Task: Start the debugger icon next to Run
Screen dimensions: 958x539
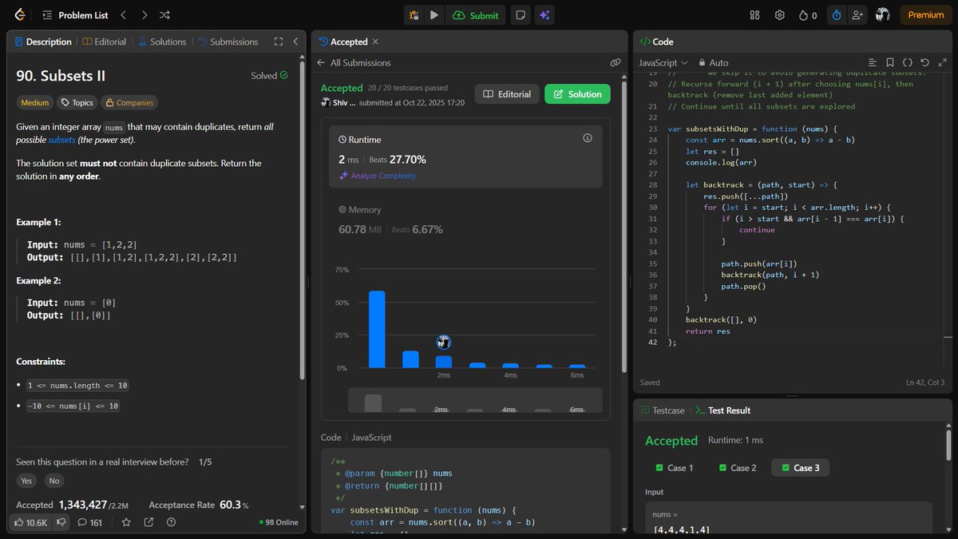Action: click(x=414, y=14)
